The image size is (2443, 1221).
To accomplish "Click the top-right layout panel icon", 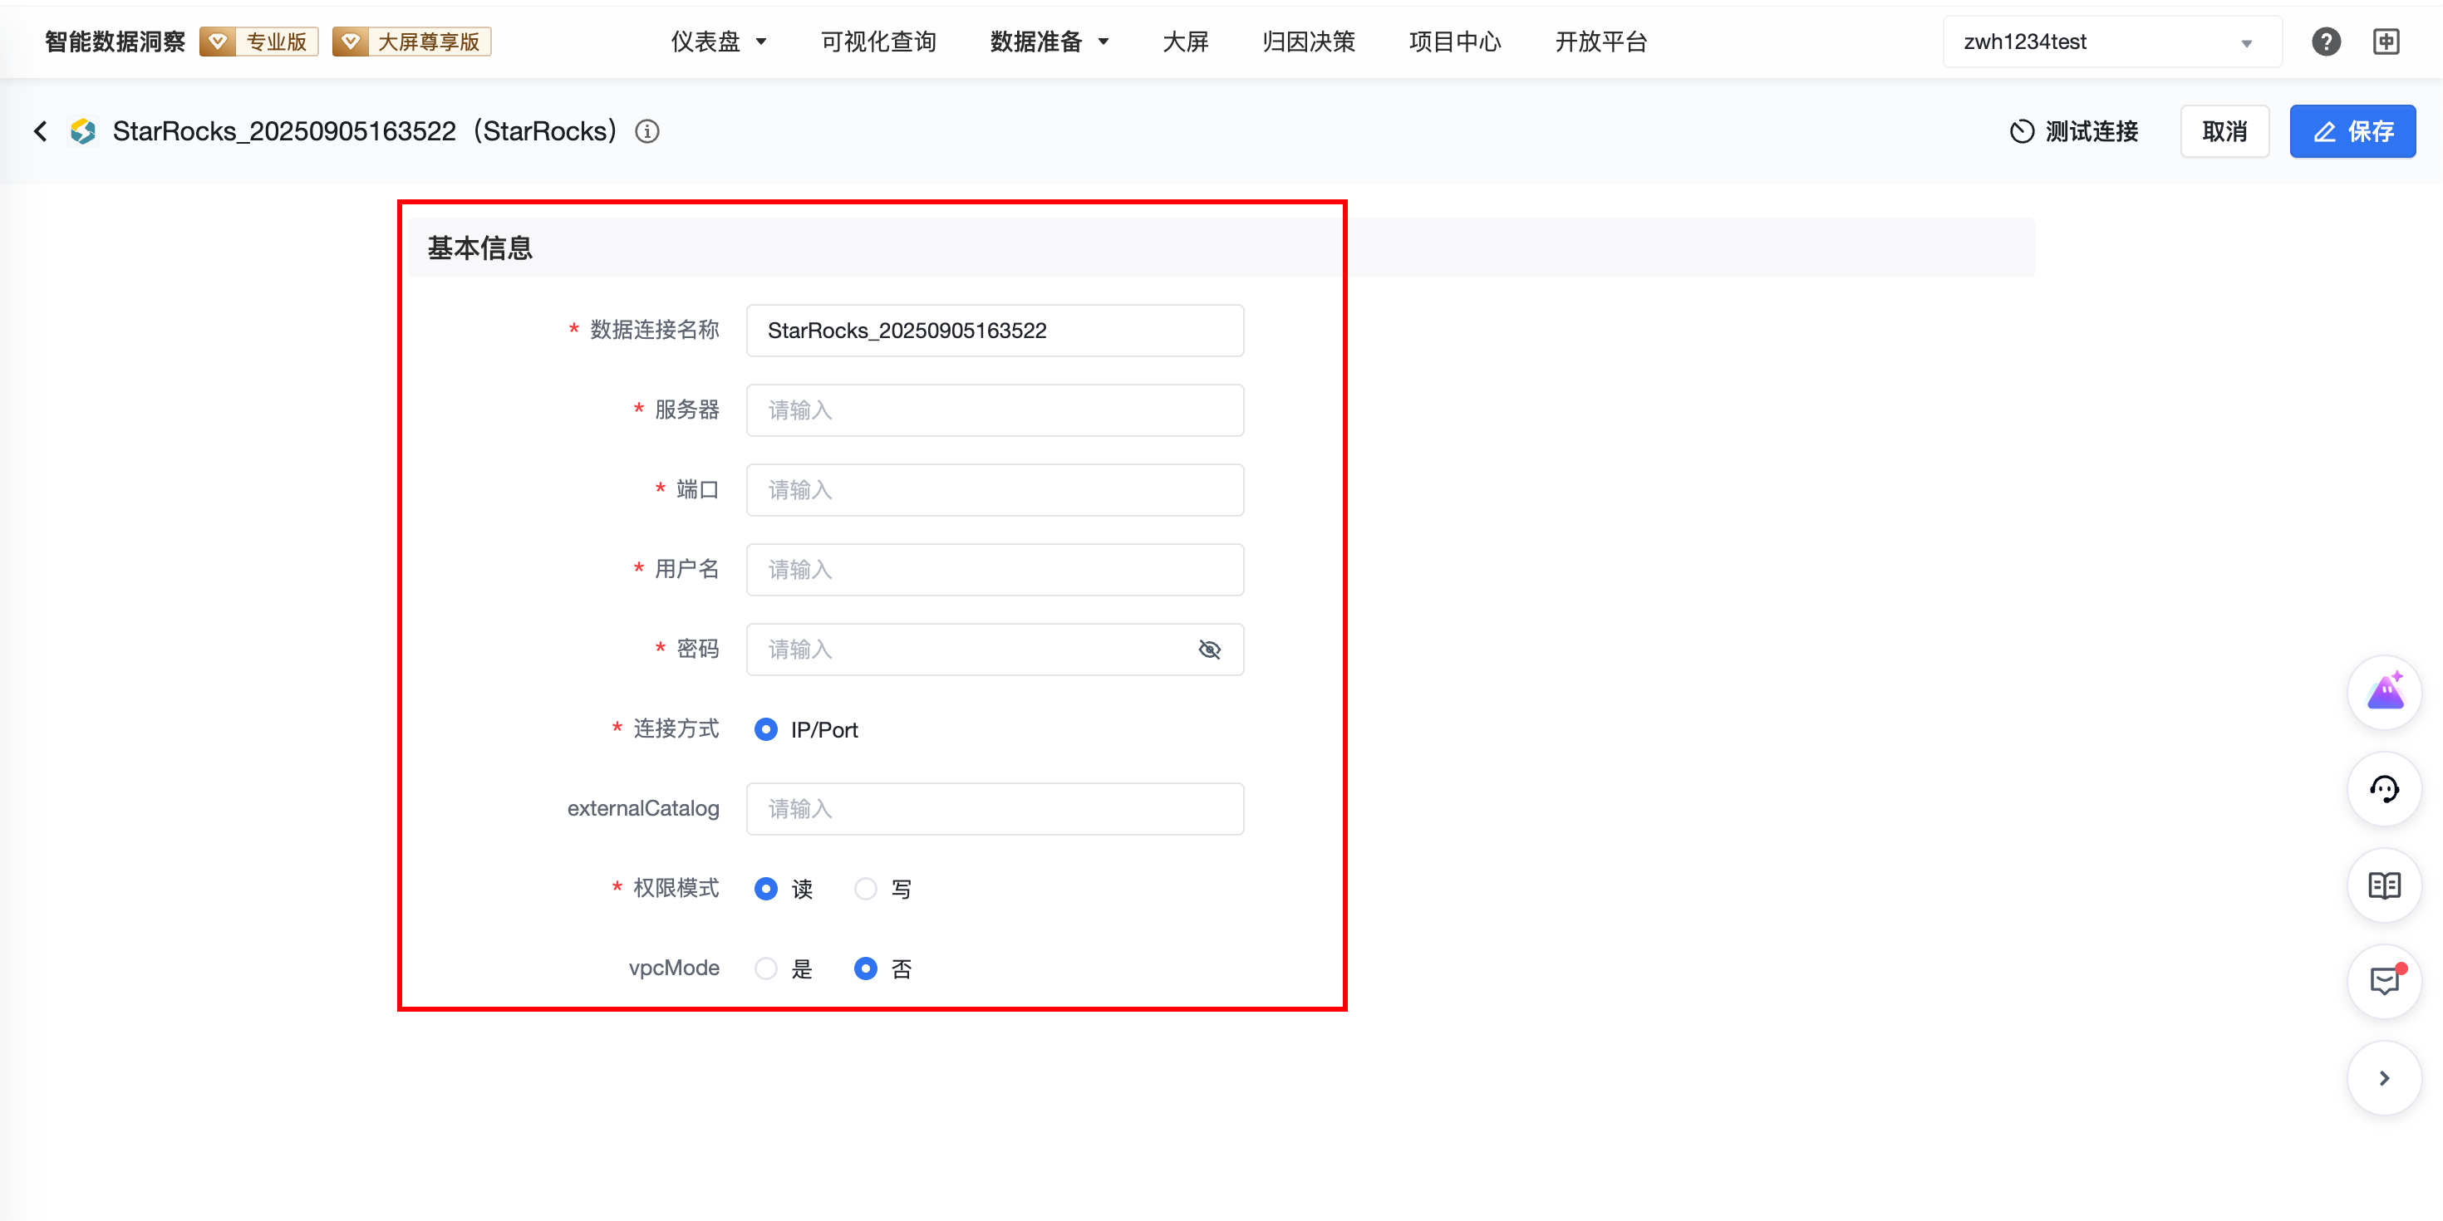I will (x=2386, y=42).
